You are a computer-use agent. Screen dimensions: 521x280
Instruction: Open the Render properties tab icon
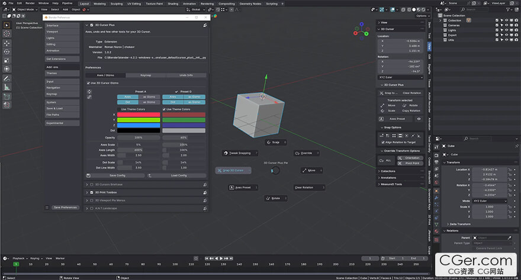436,155
